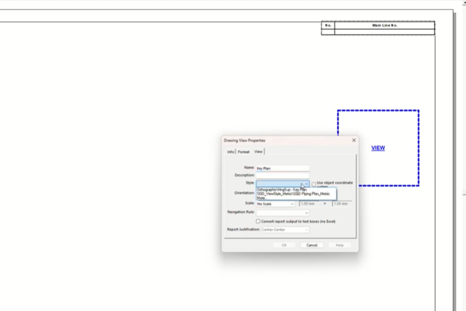
Task: Click the Name field containing Key Plan
Action: [x=282, y=168]
